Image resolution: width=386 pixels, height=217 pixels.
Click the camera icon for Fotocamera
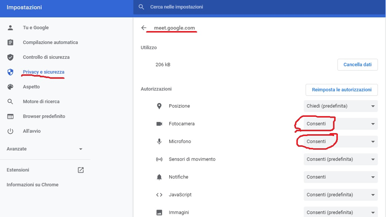coord(159,124)
